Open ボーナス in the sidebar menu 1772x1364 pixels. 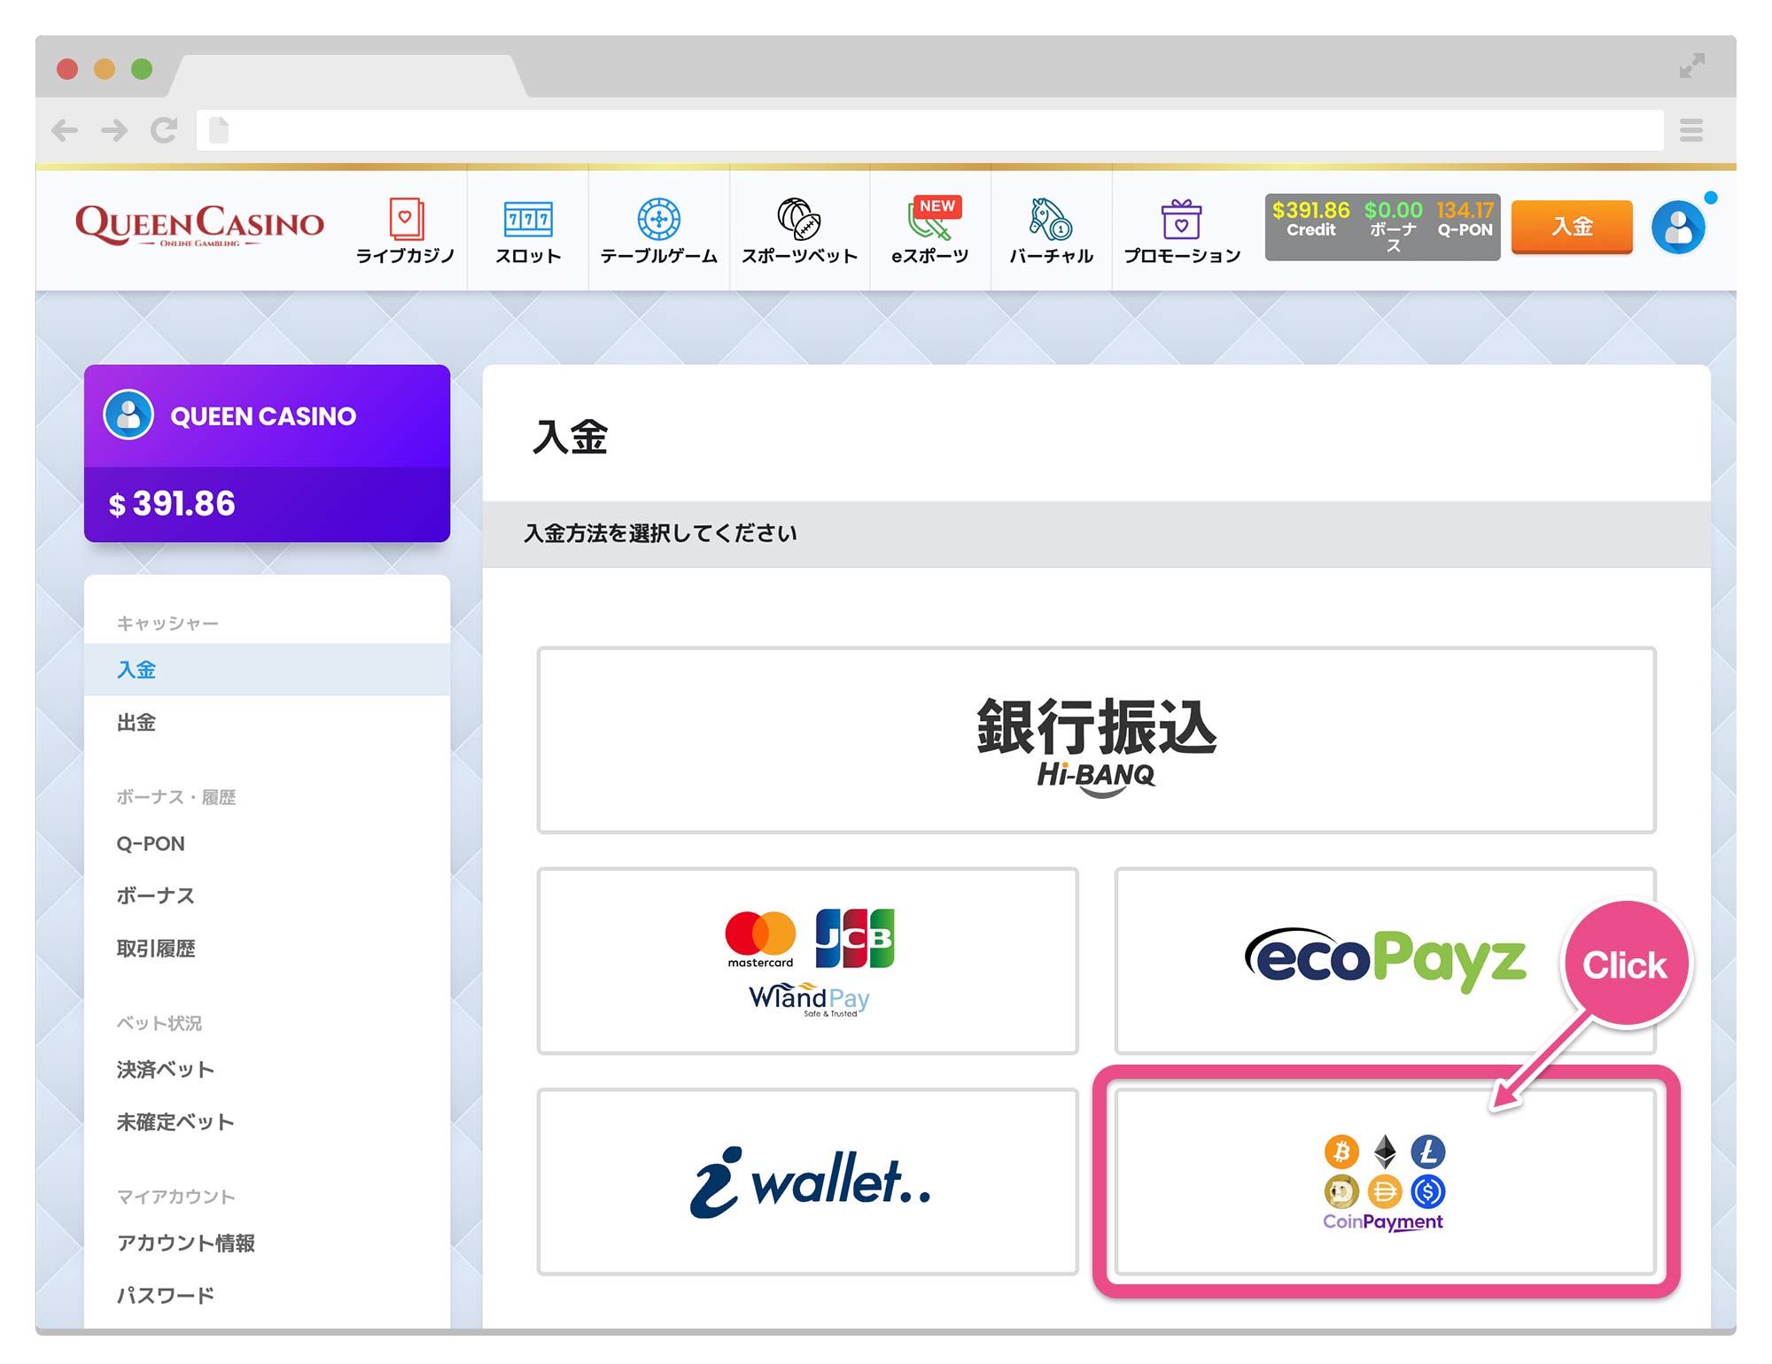pos(267,895)
